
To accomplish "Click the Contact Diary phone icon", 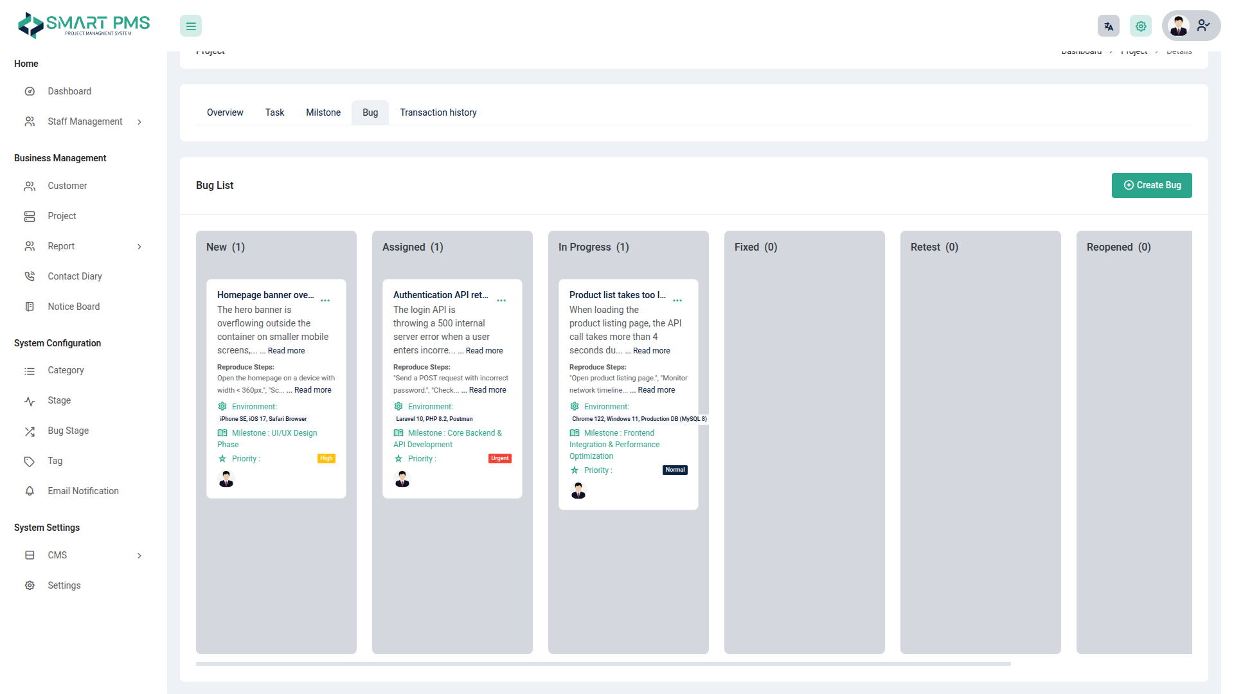I will [30, 276].
